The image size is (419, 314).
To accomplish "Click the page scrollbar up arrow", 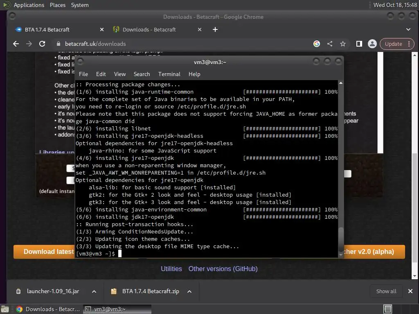I will 414,55.
